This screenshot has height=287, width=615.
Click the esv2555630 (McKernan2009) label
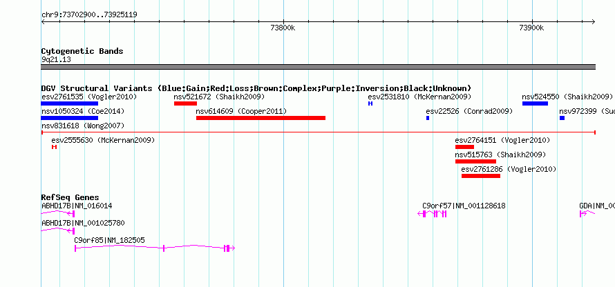click(x=103, y=140)
